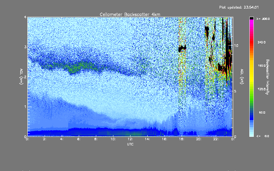Image resolution: width=274 pixels, height=171 pixels.
Task: Click the '12:' hour tick on time axis
Action: click(130, 139)
